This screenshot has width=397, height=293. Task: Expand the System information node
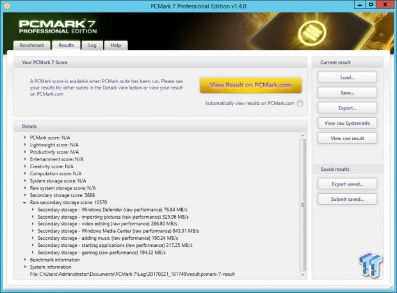pyautogui.click(x=26, y=267)
